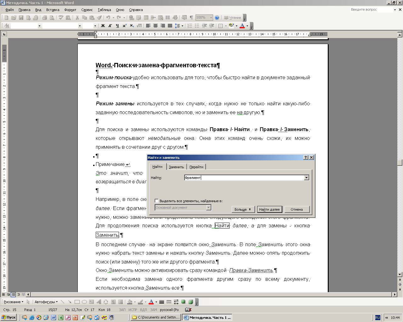Toggle Justify alignment
The image size is (403, 322).
tap(170, 26)
